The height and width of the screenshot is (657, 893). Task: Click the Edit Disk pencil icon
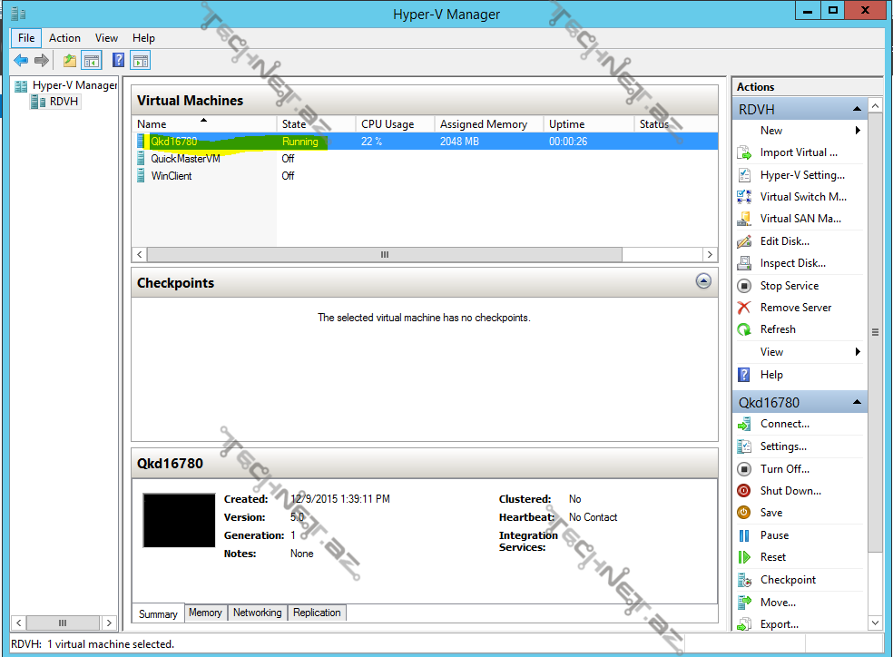coord(744,241)
